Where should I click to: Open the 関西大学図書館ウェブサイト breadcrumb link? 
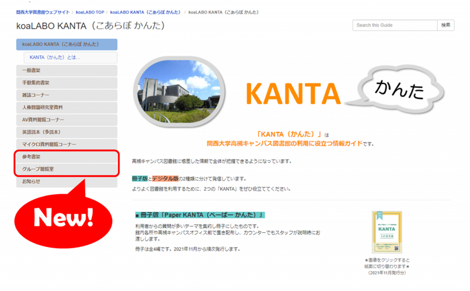point(41,12)
